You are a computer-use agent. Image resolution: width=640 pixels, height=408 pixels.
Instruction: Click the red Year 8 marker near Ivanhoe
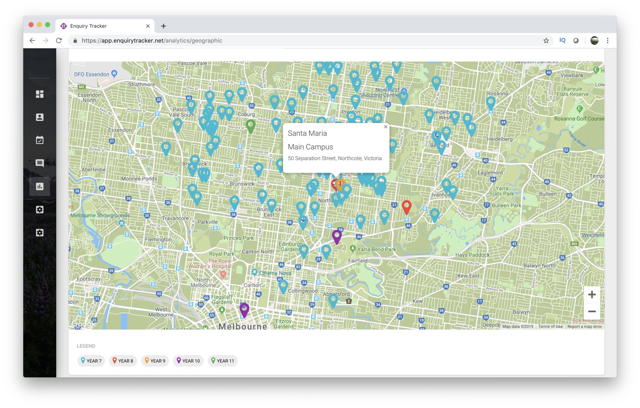coord(407,207)
